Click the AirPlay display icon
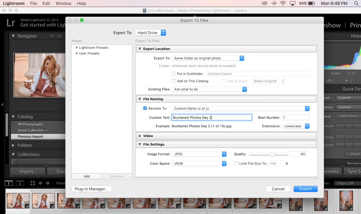This screenshot has height=214, width=361. [x=292, y=3]
